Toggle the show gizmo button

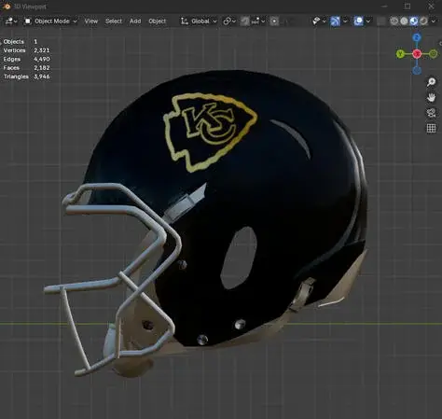(x=335, y=21)
